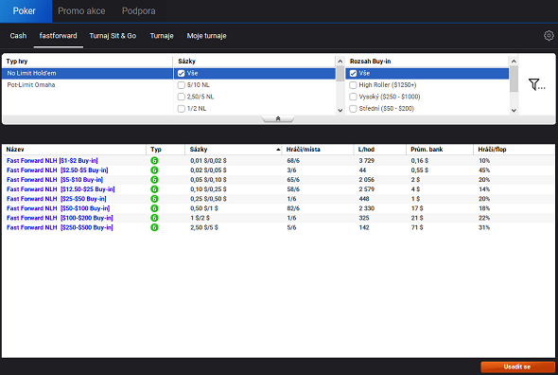Check the Vysoký ($250 - $1000) option

click(353, 97)
